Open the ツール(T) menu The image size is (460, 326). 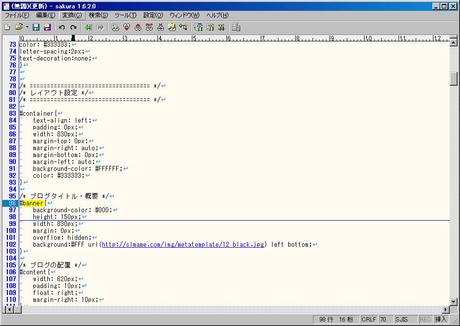point(125,15)
